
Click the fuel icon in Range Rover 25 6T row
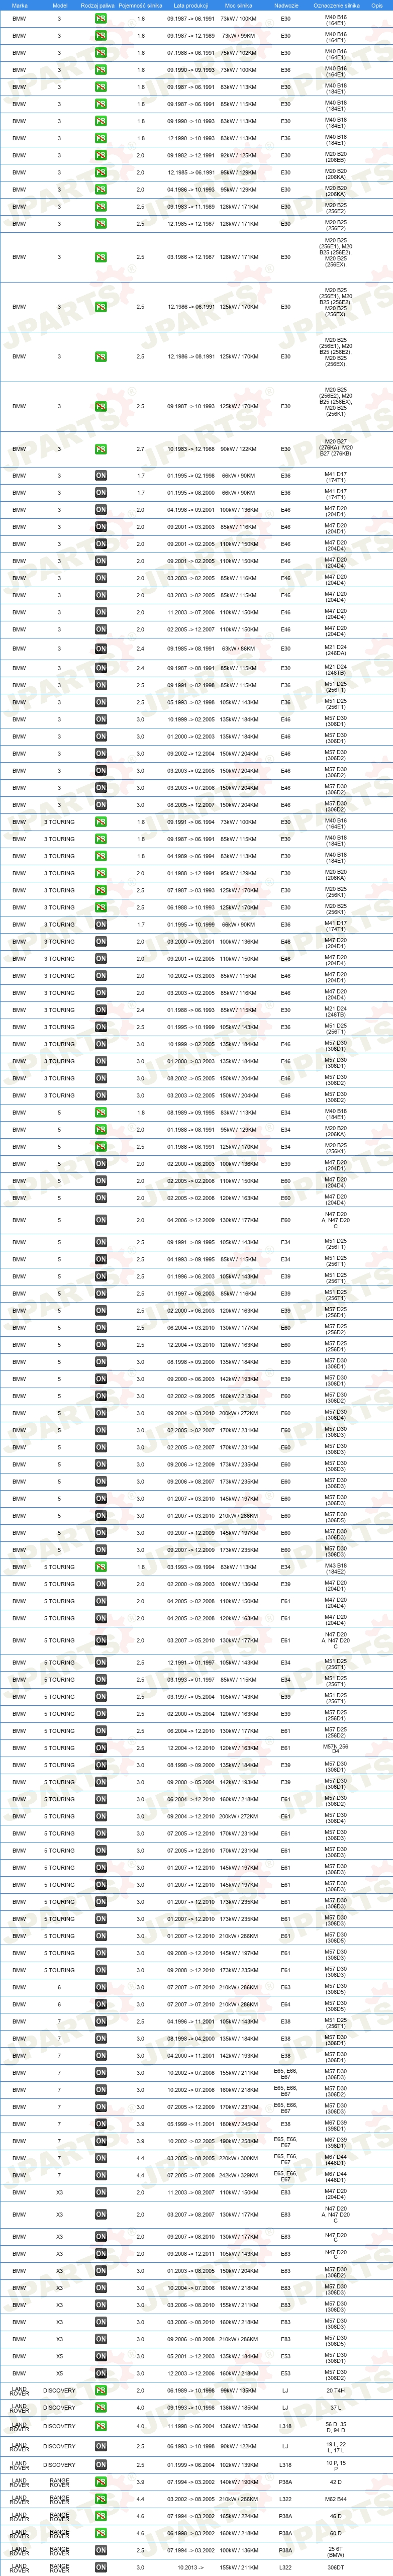(101, 2550)
